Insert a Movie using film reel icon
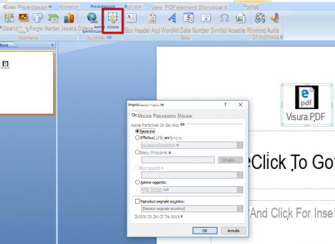The height and width of the screenshot is (244, 335). 260,18
